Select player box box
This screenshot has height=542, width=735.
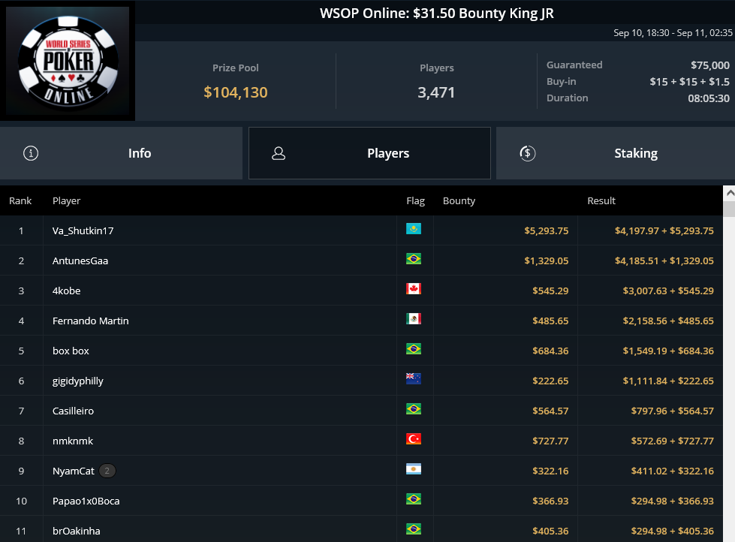point(71,351)
